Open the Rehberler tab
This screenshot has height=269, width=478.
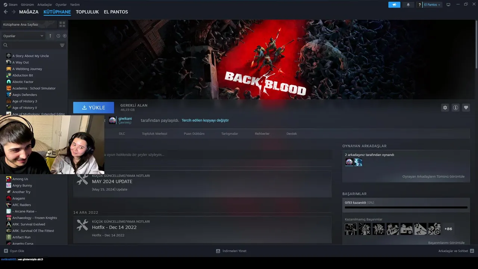tap(262, 134)
